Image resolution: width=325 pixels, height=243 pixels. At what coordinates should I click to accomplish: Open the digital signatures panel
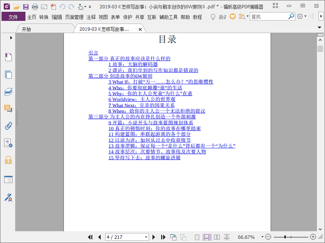pos(8,143)
